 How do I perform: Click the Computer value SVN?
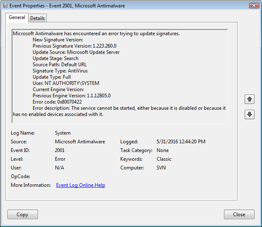click(161, 168)
